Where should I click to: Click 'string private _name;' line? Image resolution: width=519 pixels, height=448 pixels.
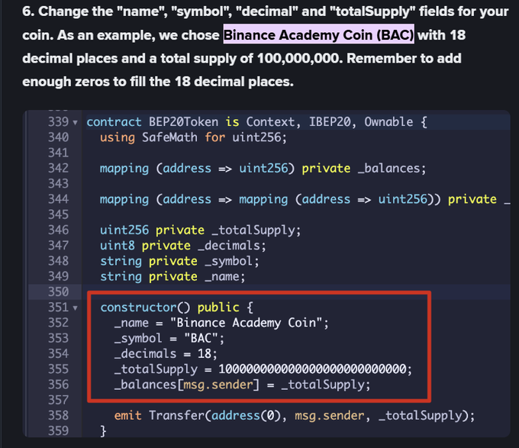click(172, 276)
